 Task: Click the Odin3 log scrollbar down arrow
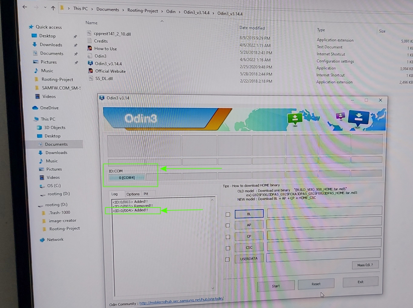[x=213, y=288]
